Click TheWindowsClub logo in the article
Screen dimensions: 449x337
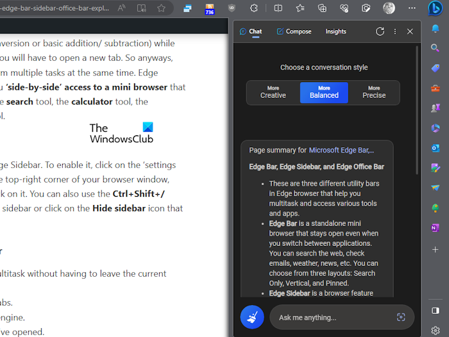click(x=121, y=133)
